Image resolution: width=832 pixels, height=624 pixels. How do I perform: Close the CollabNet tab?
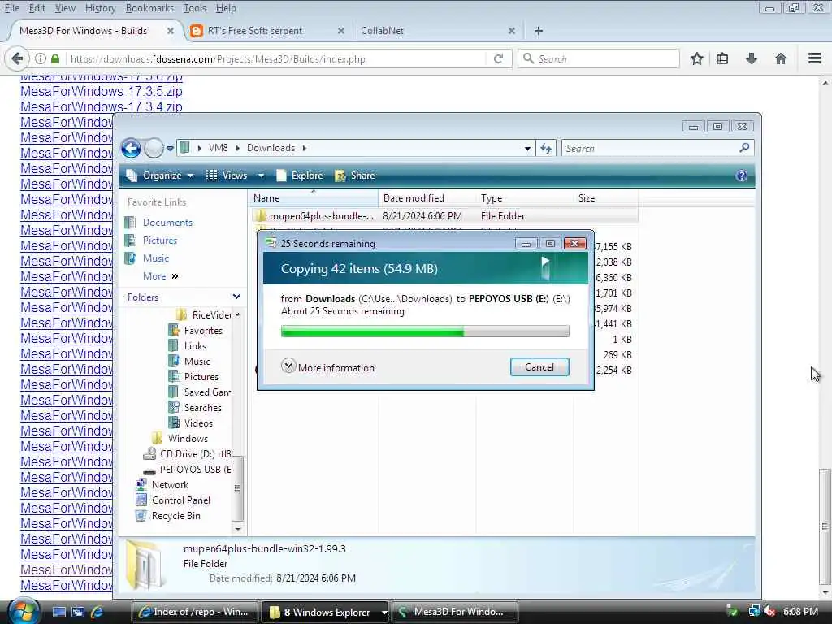512,31
